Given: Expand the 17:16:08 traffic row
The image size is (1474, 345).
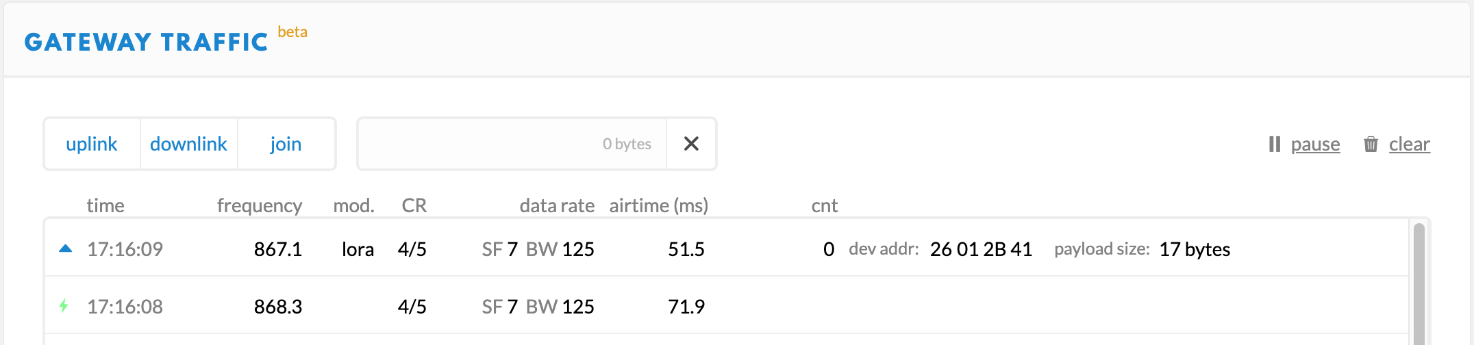Looking at the screenshot, I should [727, 306].
